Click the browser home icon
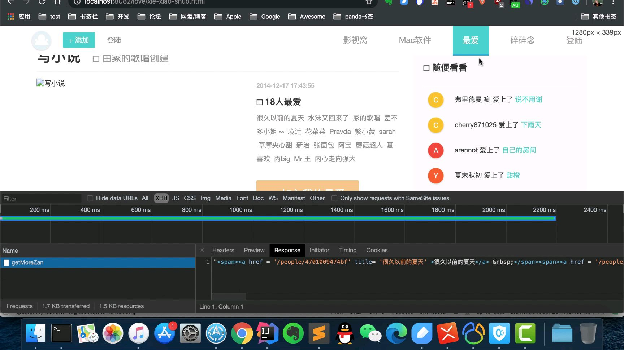 coord(57,2)
